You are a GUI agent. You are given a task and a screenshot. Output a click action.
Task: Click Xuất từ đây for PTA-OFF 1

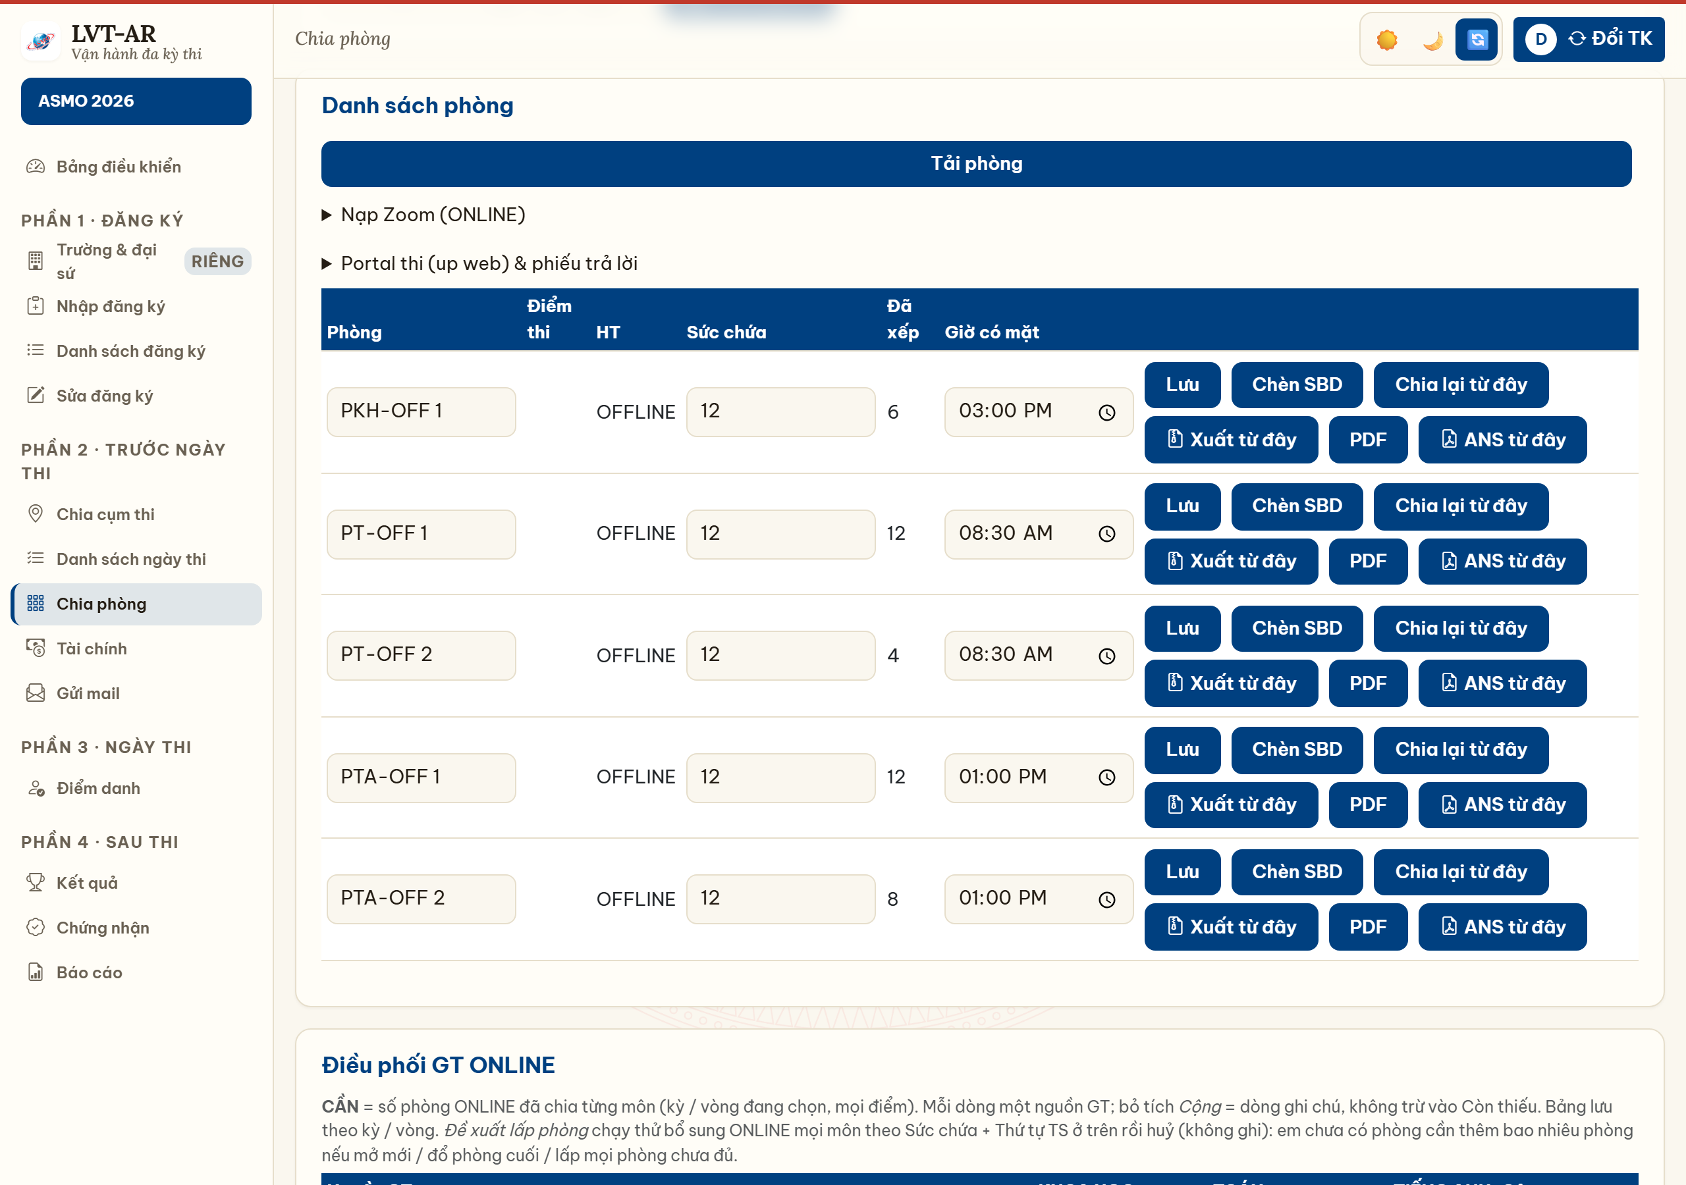(x=1231, y=804)
